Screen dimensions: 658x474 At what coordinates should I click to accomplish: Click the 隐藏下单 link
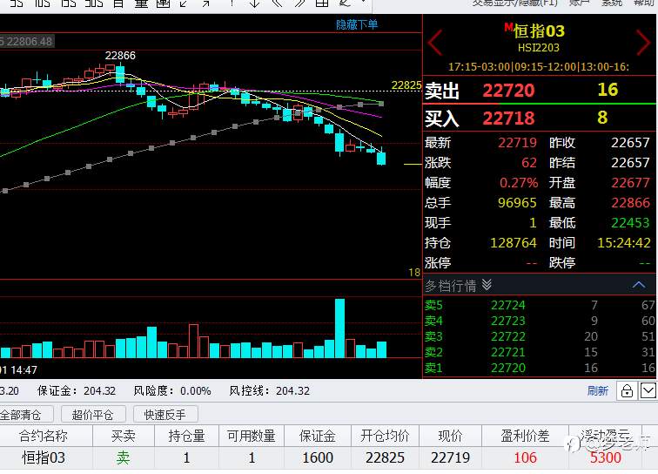(357, 24)
